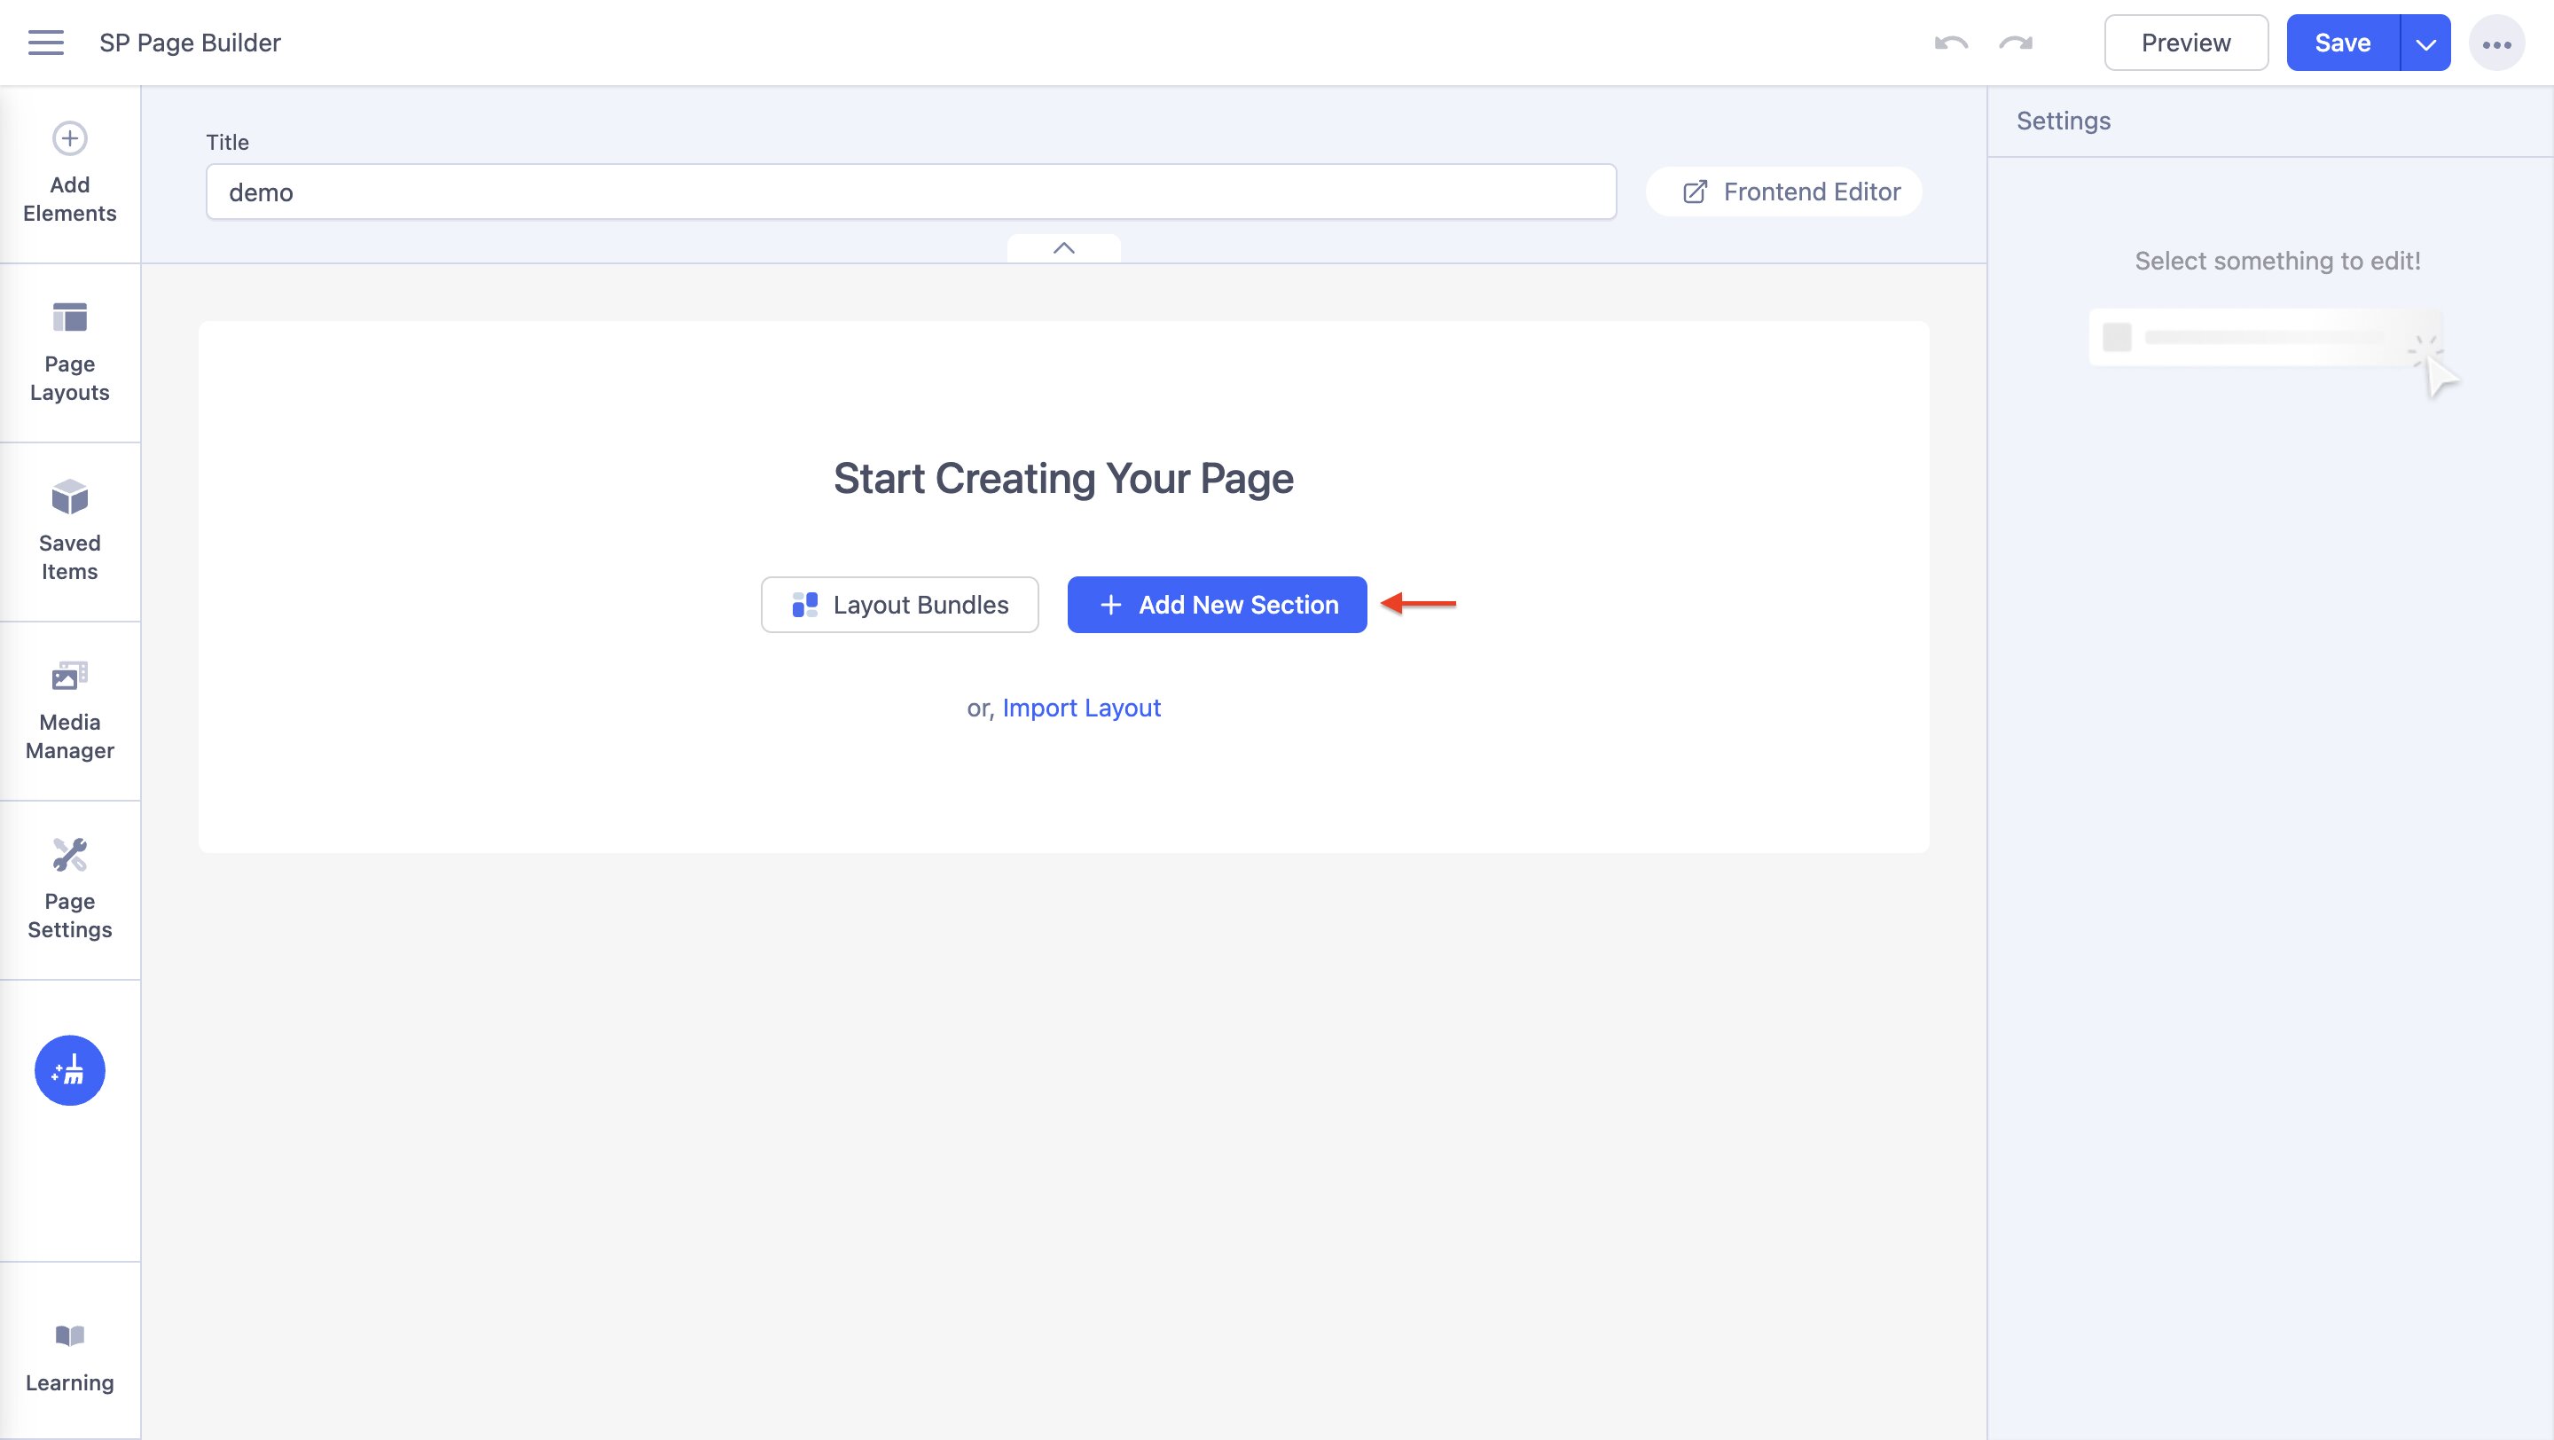Open Layout Bundles
2554x1440 pixels.
point(899,605)
